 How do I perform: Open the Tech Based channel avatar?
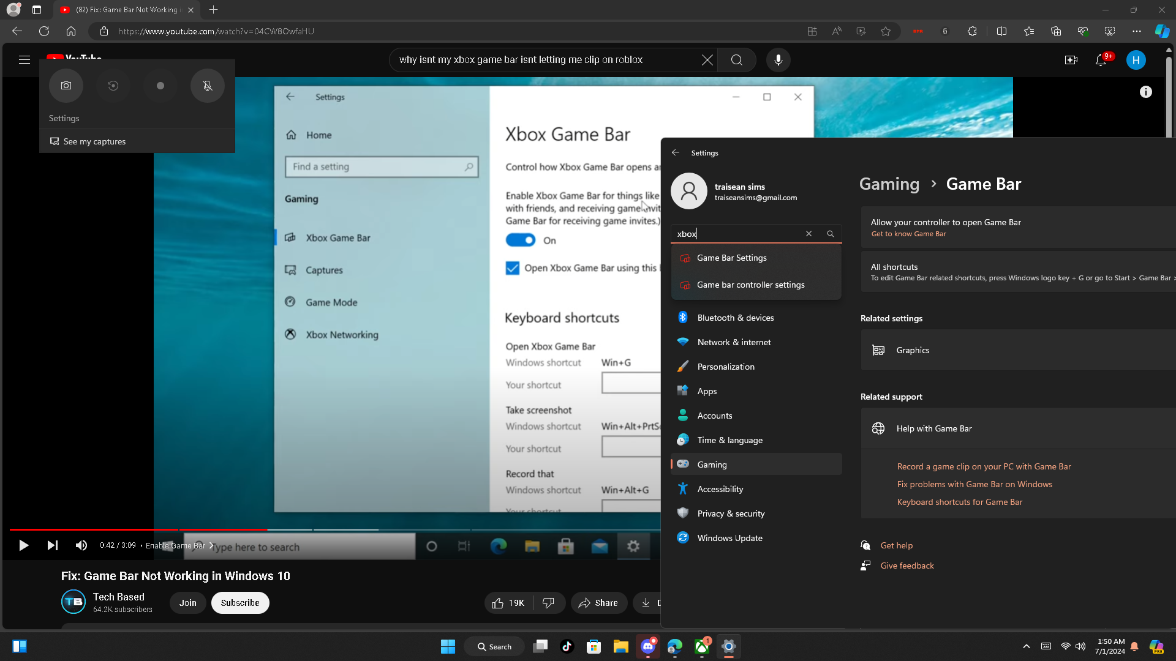73,602
